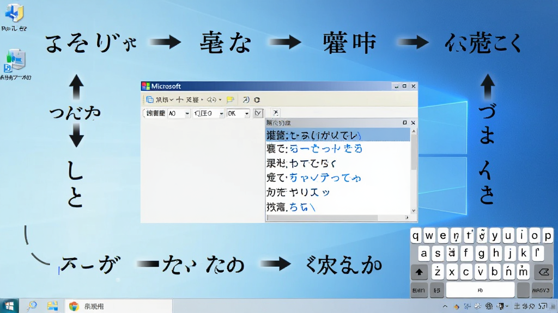
Task: Tap the b key on the on-screen keyboard
Action: click(x=494, y=272)
